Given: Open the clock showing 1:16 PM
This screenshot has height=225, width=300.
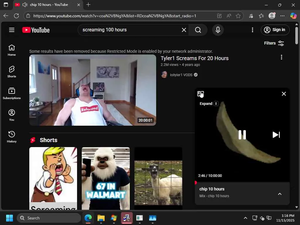Looking at the screenshot, I should [285, 218].
